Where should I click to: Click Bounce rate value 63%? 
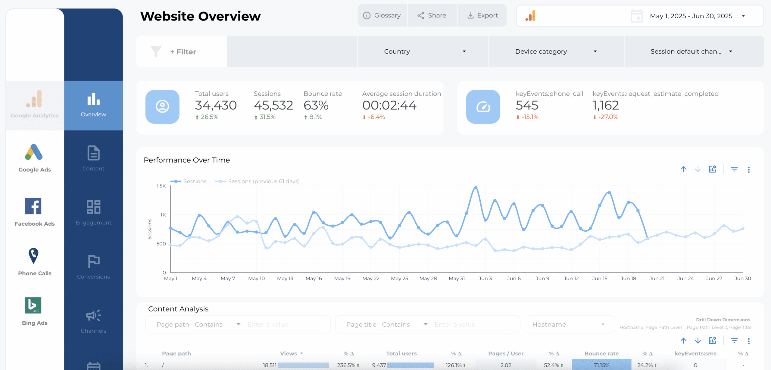pyautogui.click(x=316, y=105)
